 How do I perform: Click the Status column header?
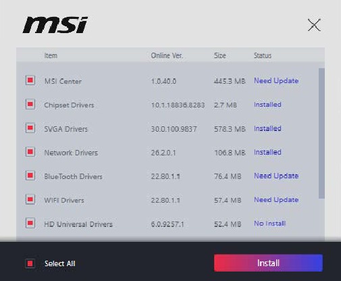tap(263, 55)
